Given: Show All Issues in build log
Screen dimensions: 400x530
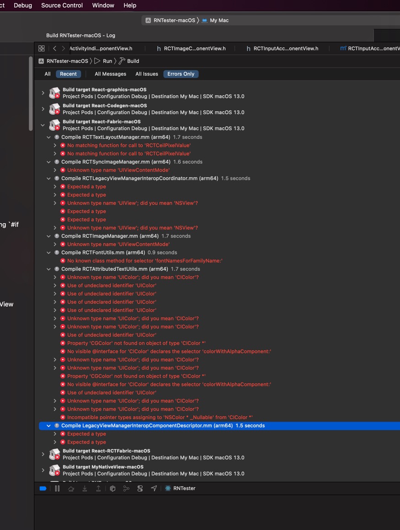Looking at the screenshot, I should pyautogui.click(x=146, y=74).
